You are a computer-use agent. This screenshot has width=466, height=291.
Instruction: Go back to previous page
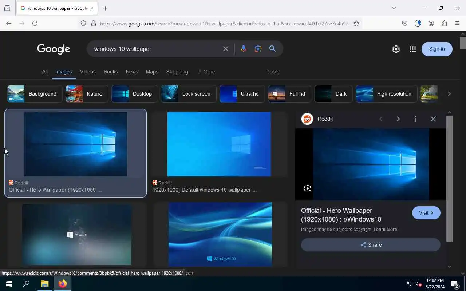pos(9,23)
